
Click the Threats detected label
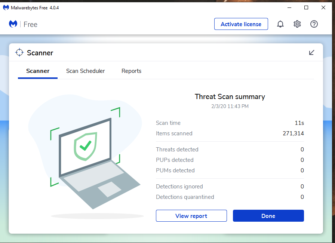tap(177, 150)
